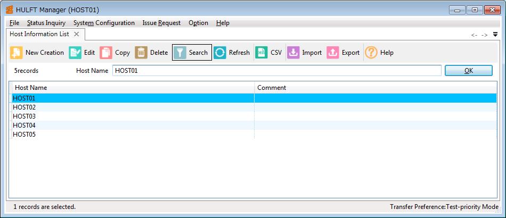Go to previous tab with <- arrow
Viewport: 506px width, 218px height.
pyautogui.click(x=474, y=35)
